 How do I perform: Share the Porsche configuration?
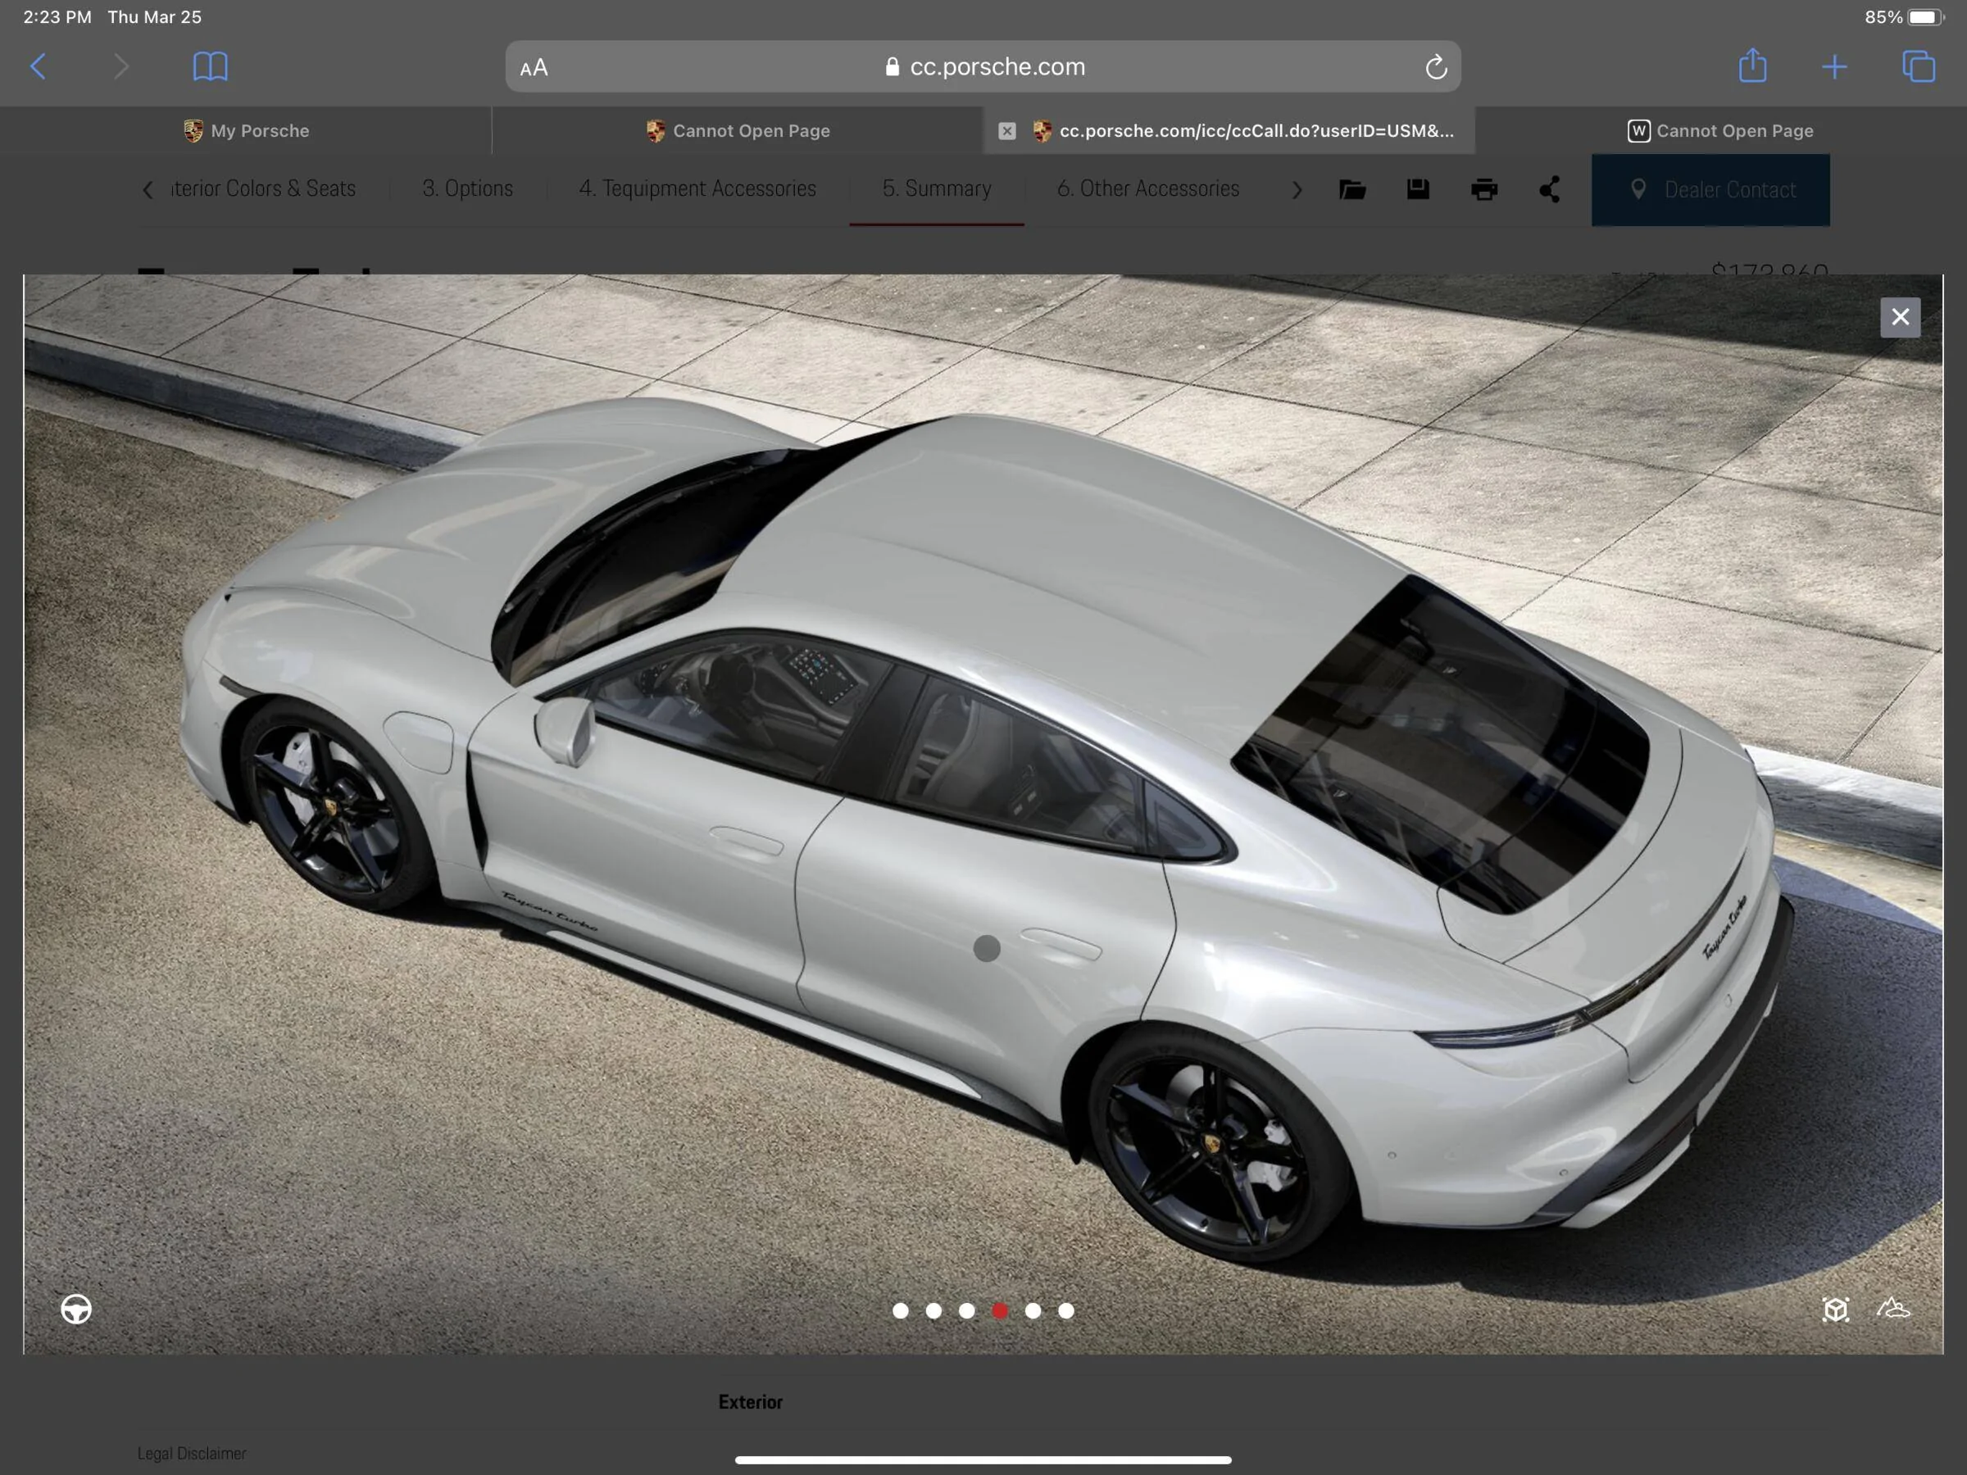click(x=1549, y=188)
